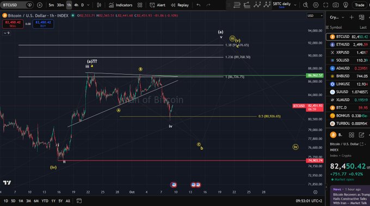Select LINKUSD row in watchlist

tap(348, 84)
